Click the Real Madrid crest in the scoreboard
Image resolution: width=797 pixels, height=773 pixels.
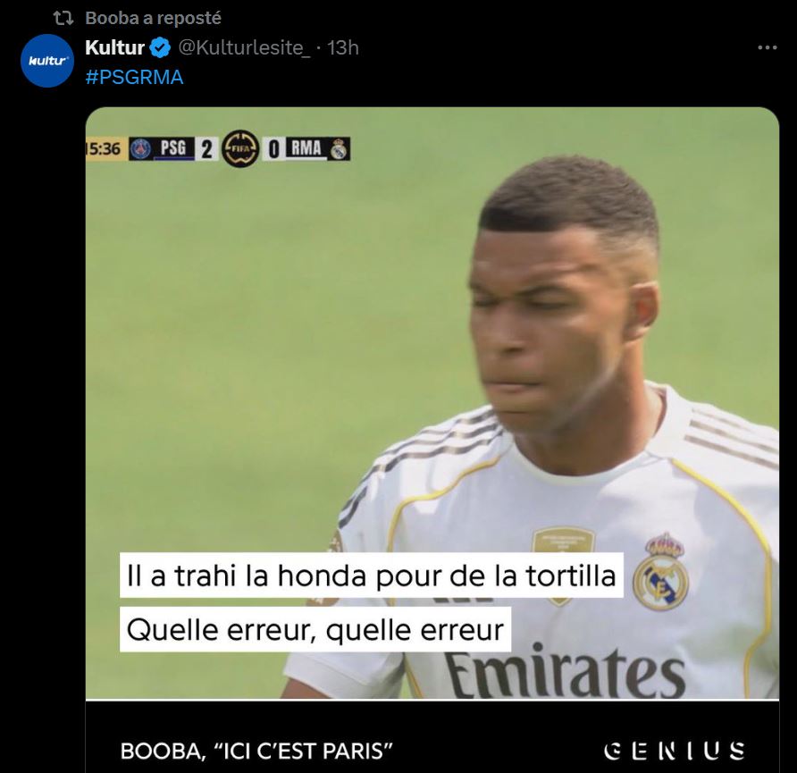[339, 149]
